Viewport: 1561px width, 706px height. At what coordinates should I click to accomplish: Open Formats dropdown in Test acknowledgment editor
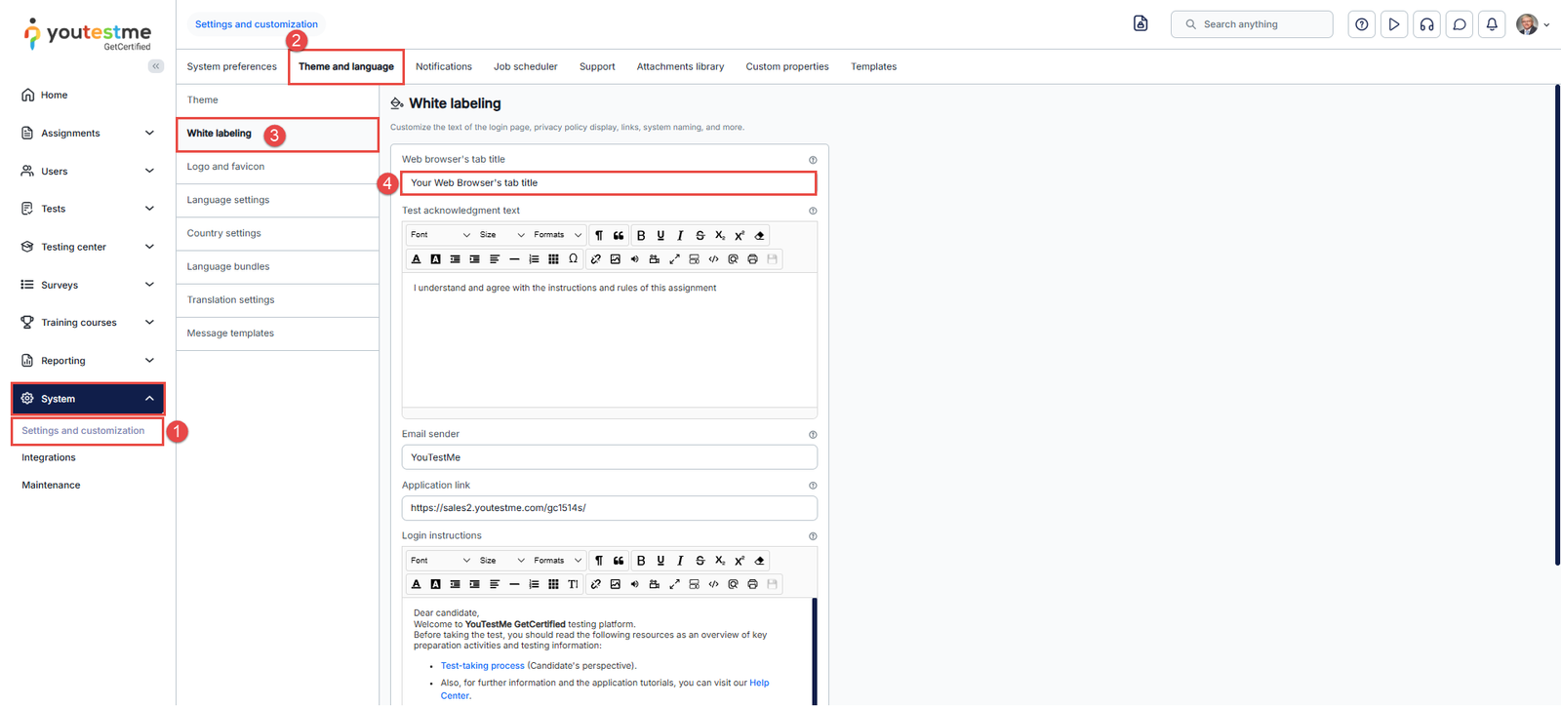point(557,235)
